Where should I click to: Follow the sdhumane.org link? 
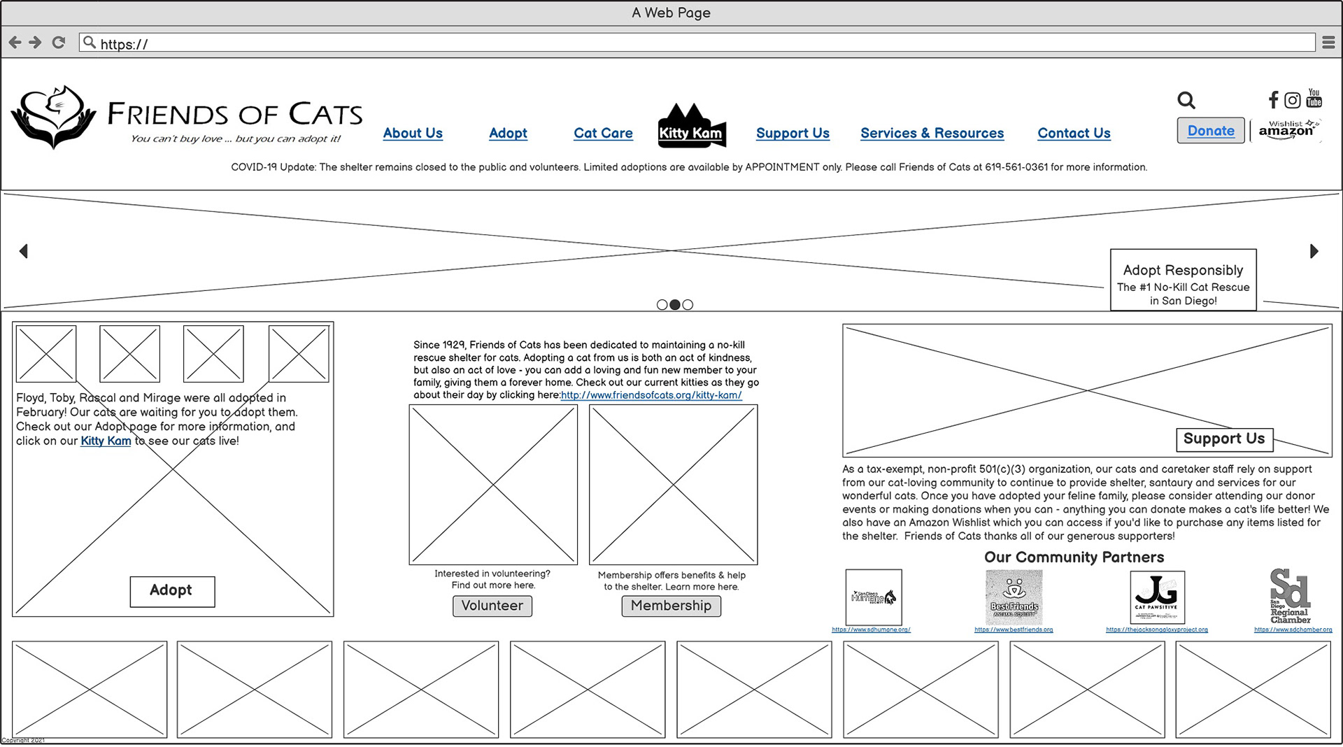point(871,629)
